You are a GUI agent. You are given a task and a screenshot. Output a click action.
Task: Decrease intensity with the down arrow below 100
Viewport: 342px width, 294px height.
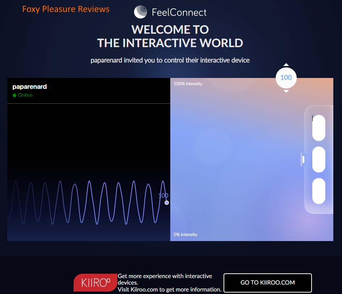(x=286, y=91)
